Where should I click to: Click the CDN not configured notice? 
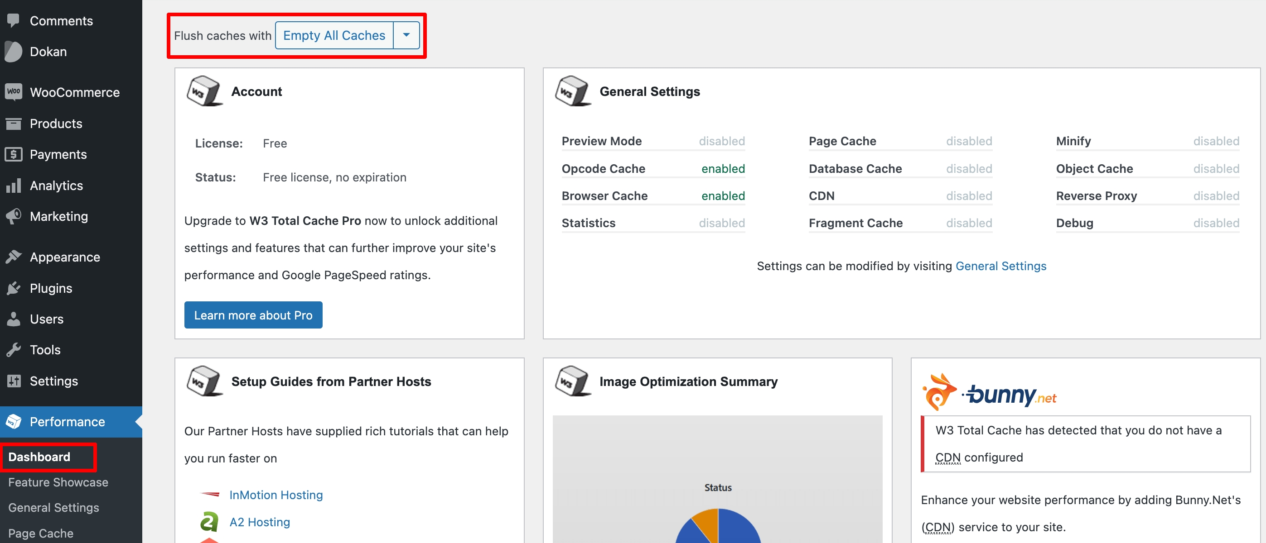(1086, 444)
